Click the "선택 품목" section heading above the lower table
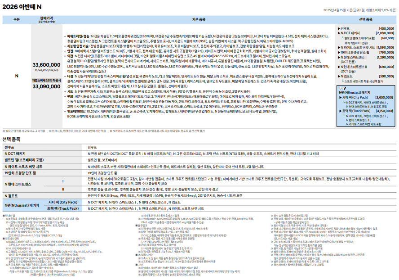The image size is (399, 280). click(x=11, y=139)
